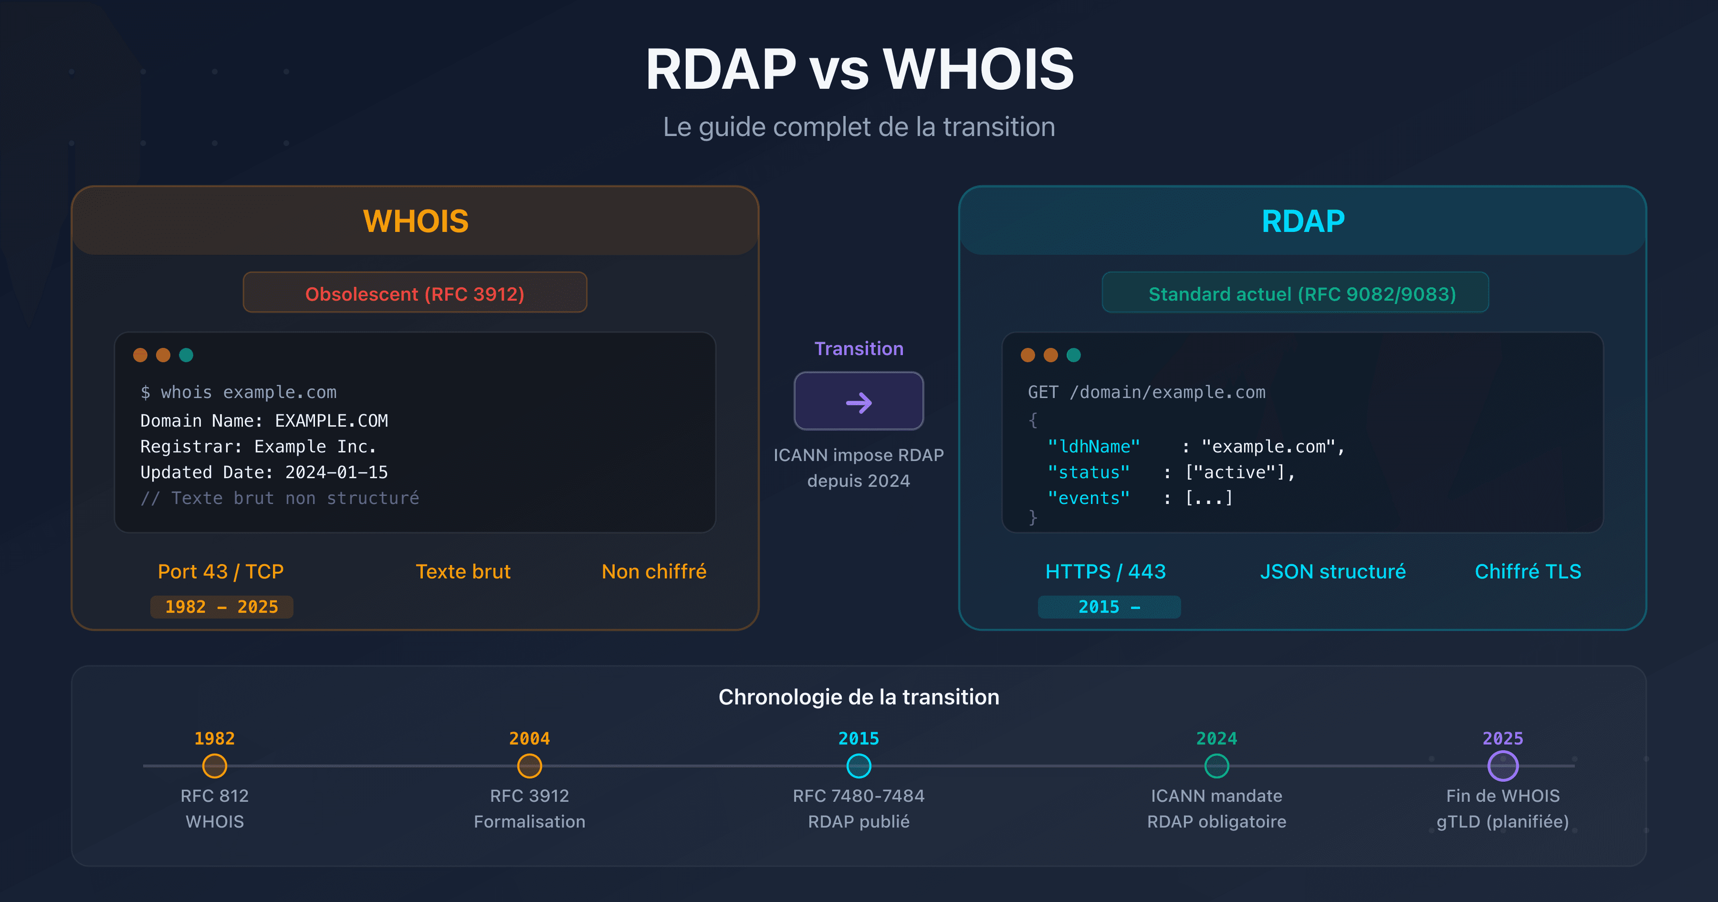Click the Chiffré TLS label

click(1528, 571)
